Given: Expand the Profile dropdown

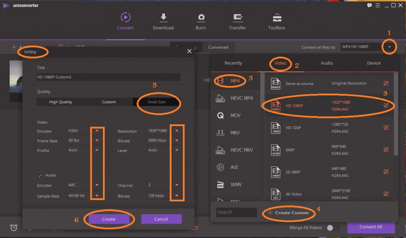Looking at the screenshot, I should (97, 150).
